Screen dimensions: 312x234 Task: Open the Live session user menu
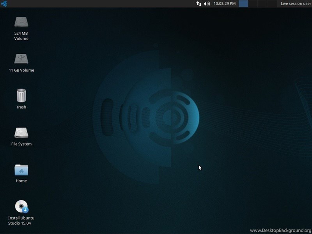[296, 4]
